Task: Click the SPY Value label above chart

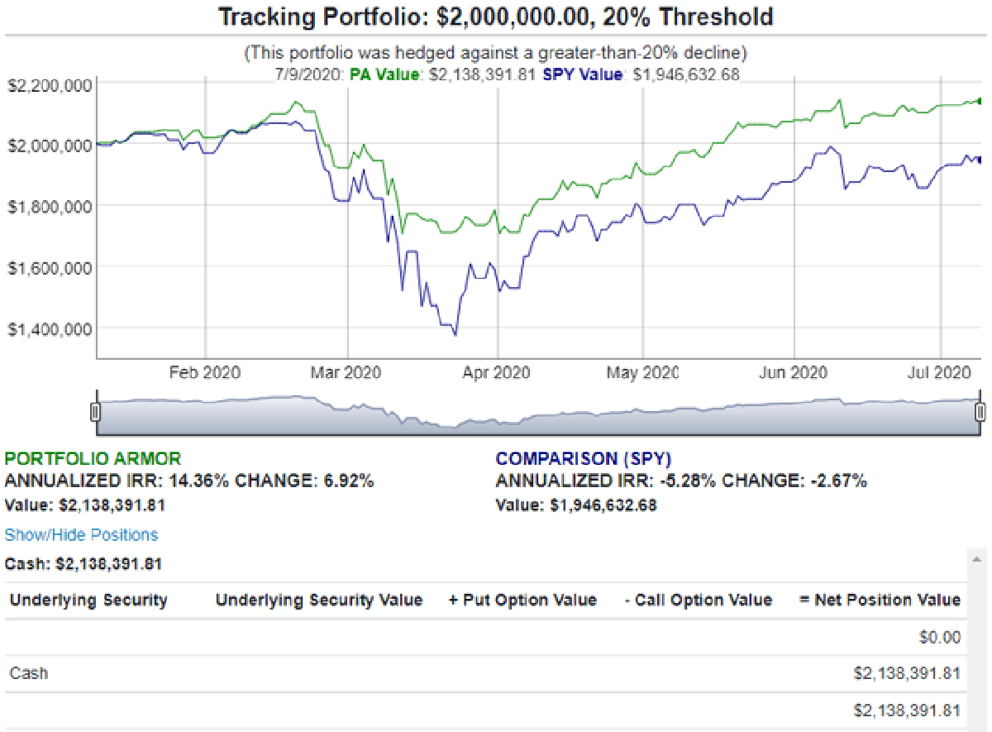Action: [x=582, y=74]
